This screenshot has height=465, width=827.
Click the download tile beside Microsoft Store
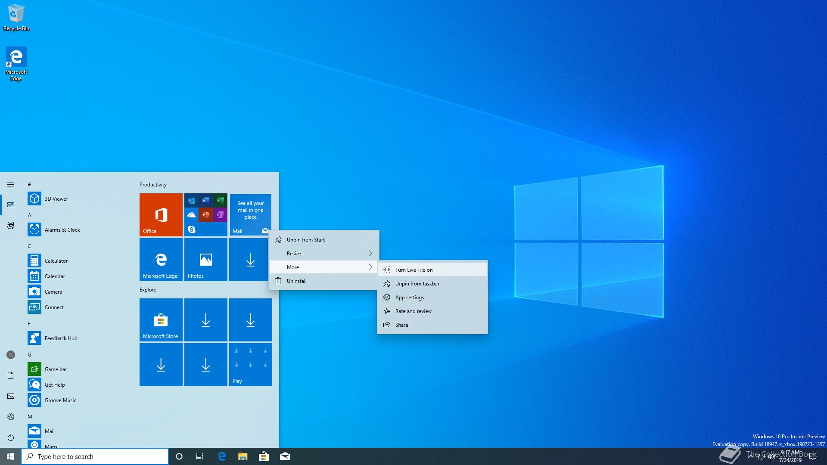click(x=206, y=320)
